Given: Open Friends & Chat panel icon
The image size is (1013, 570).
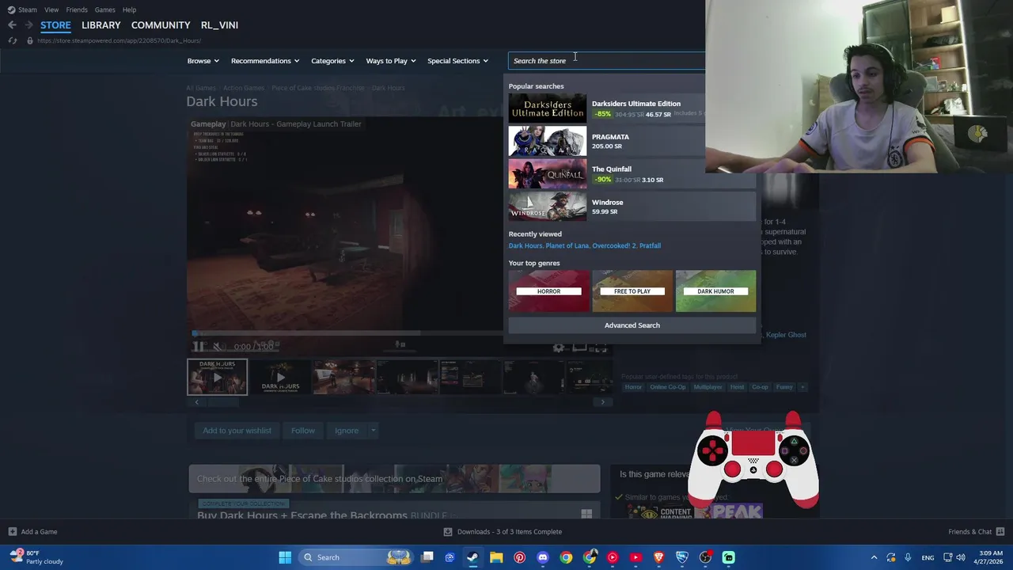Looking at the screenshot, I should (1000, 532).
